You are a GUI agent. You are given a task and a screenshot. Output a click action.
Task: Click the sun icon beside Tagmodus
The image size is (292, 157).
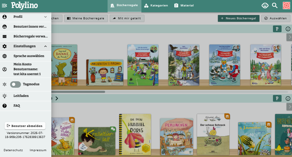(5, 84)
